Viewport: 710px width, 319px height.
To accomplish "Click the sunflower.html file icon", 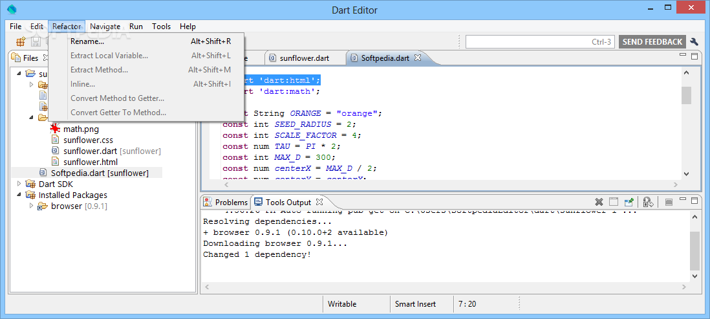I will point(55,161).
